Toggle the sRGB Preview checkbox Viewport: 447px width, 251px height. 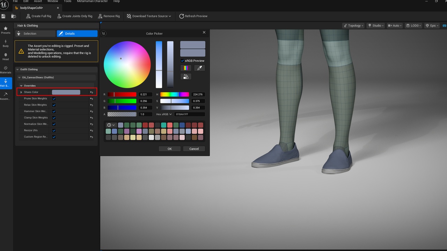click(182, 61)
